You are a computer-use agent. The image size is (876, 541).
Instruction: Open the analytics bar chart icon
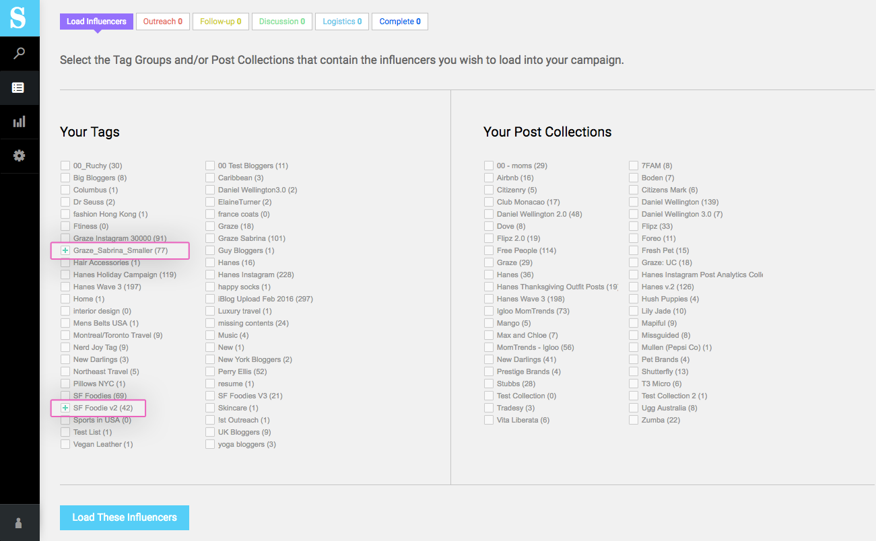(x=19, y=122)
